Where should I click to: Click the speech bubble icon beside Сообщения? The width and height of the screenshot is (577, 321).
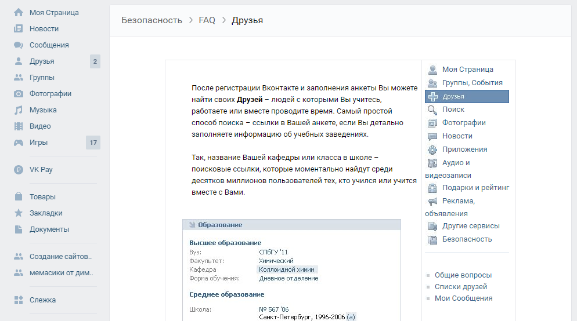pos(19,45)
